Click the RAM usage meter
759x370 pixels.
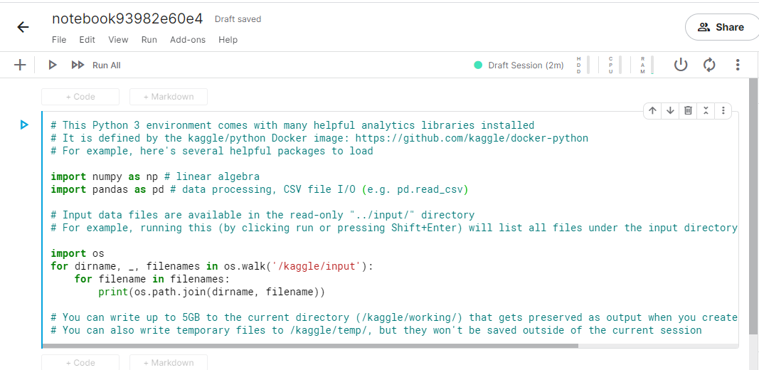(647, 65)
